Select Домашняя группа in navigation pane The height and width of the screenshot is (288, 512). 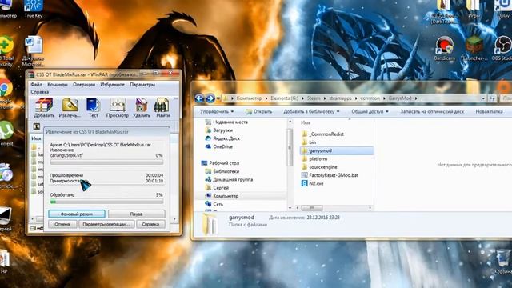point(229,179)
